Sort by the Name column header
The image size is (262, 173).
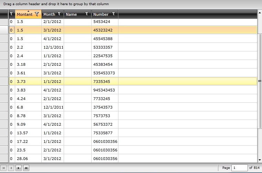(71, 14)
